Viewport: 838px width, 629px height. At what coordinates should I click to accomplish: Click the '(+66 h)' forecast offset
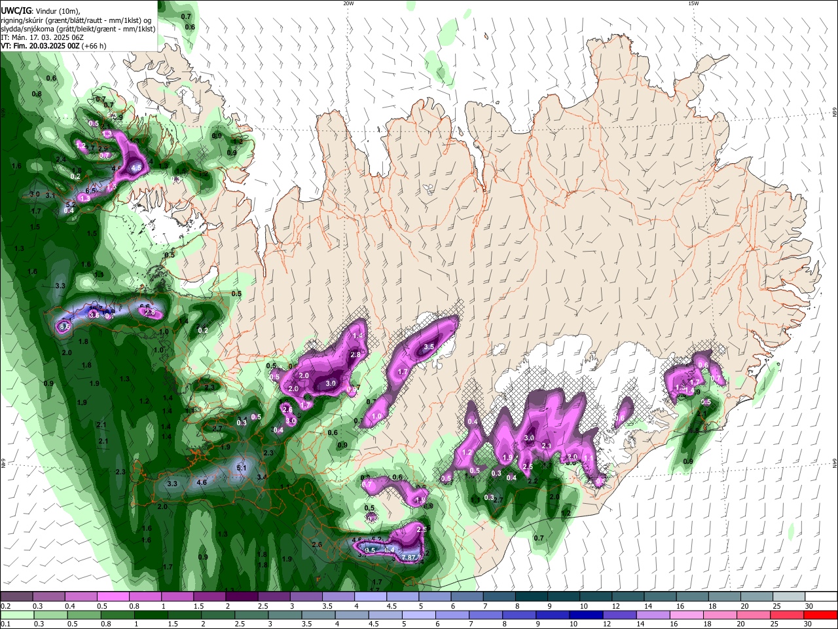[x=94, y=46]
